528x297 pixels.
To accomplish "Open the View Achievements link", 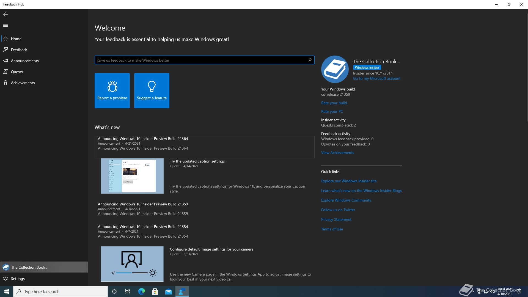I will click(337, 153).
